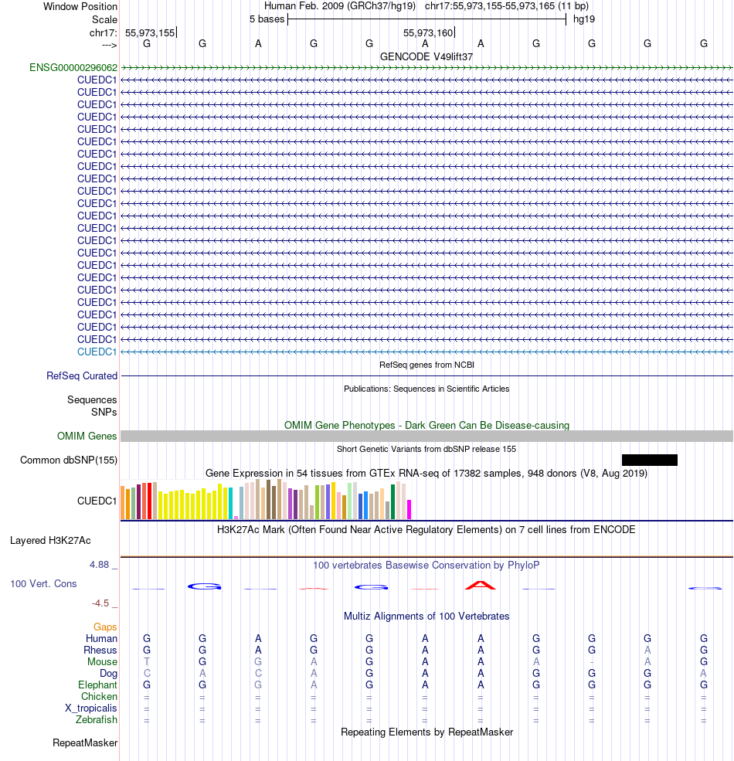Click the ENSG00000296062 gene label
Screen dimensions: 734x761
coord(73,67)
